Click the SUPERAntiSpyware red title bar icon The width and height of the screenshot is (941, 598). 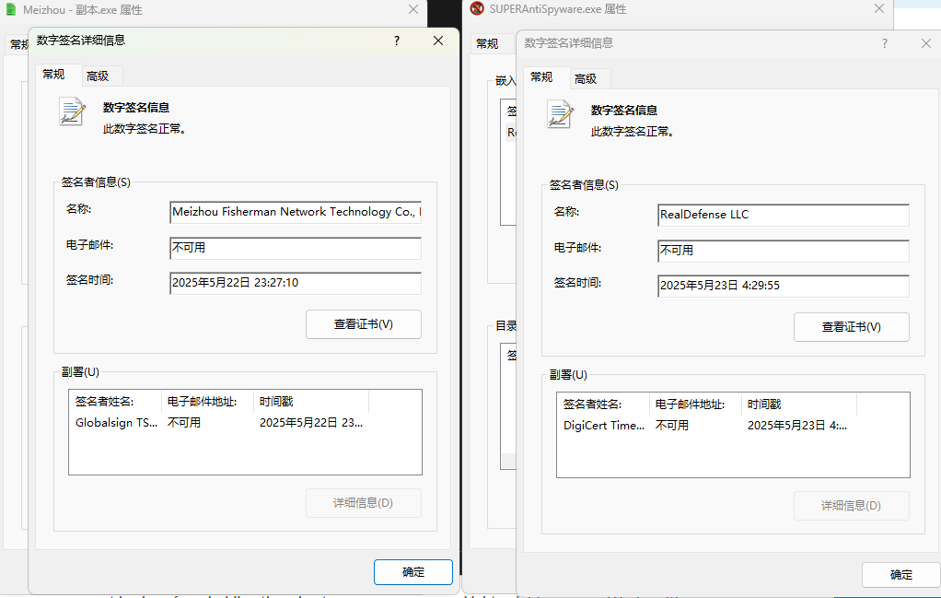click(477, 8)
